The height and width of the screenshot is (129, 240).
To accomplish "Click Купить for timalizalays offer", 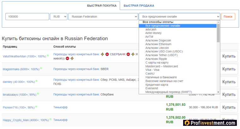I will (229, 94).
